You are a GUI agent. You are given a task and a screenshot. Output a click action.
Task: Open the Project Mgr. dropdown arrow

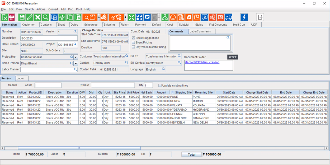(x=76, y=57)
